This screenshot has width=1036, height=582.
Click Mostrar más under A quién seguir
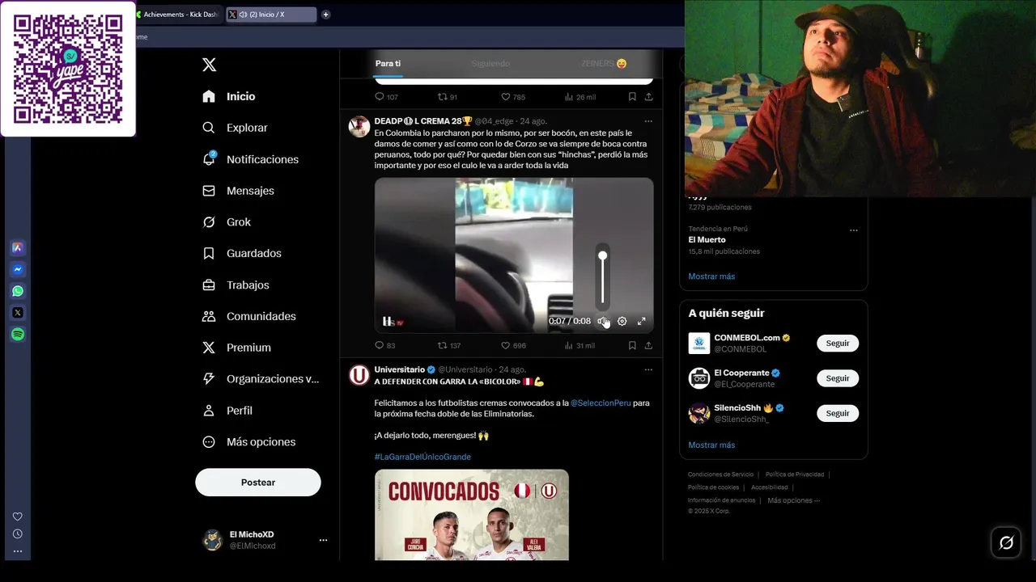(711, 445)
